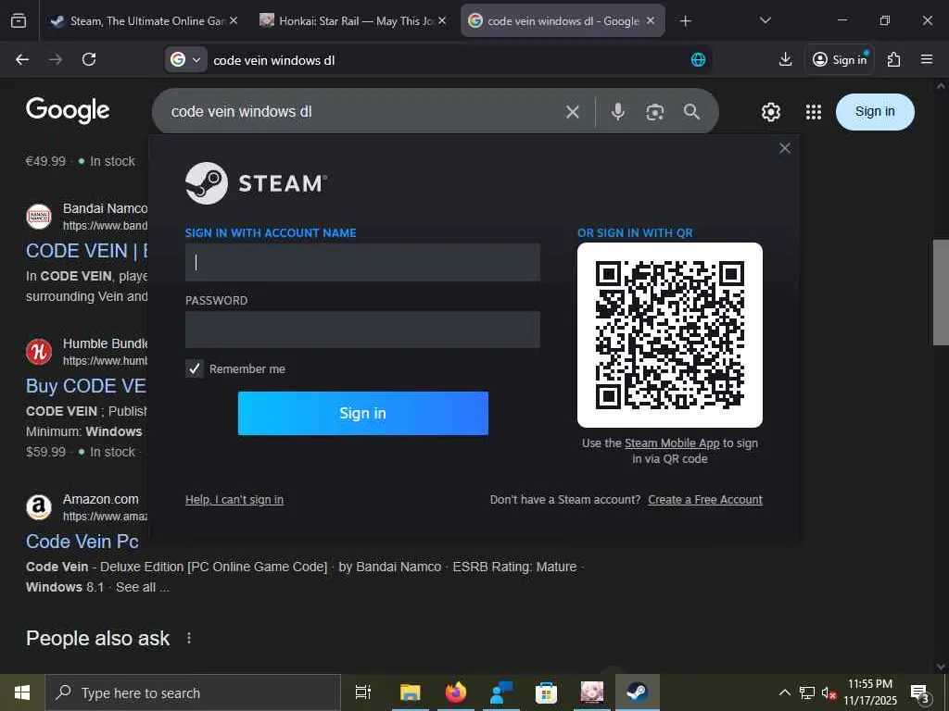Focus the Steam account name field
The width and height of the screenshot is (949, 711).
tap(362, 262)
